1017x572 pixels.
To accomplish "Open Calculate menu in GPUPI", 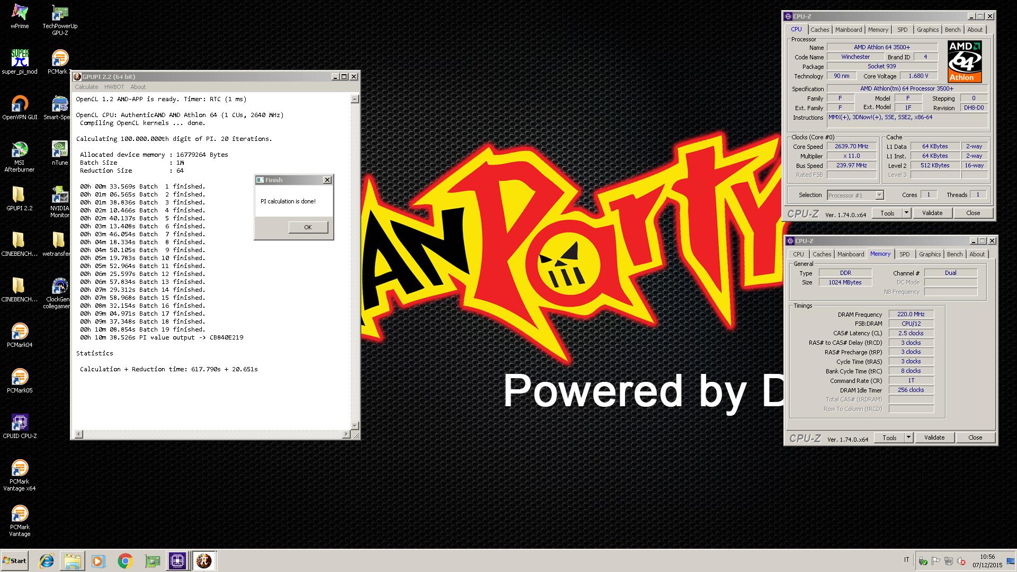I will (x=86, y=87).
